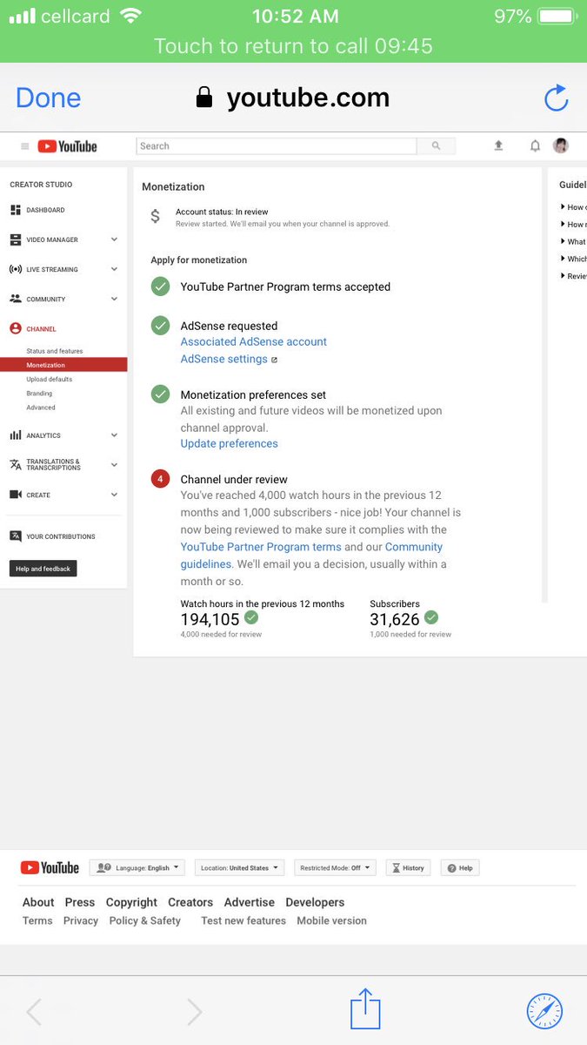
Task: Click the subscribers value 31,626
Action: pyautogui.click(x=395, y=619)
